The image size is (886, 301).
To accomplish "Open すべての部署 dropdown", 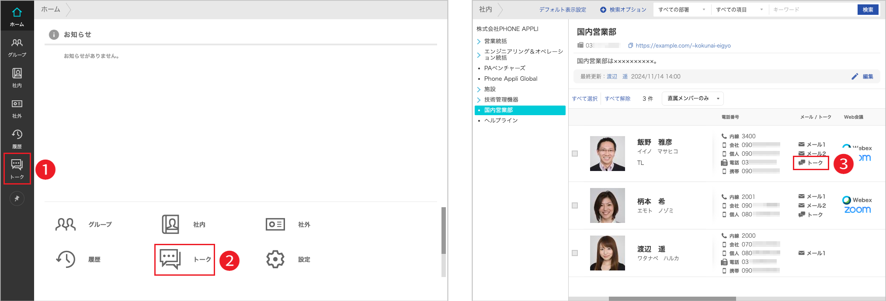I will click(x=681, y=10).
